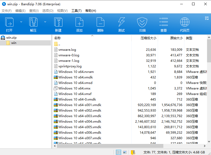Image resolution: width=211 pixels, height=155 pixels.
Task: Select Windows 10 x64-s007.vmdk file icon
Action: (56, 138)
